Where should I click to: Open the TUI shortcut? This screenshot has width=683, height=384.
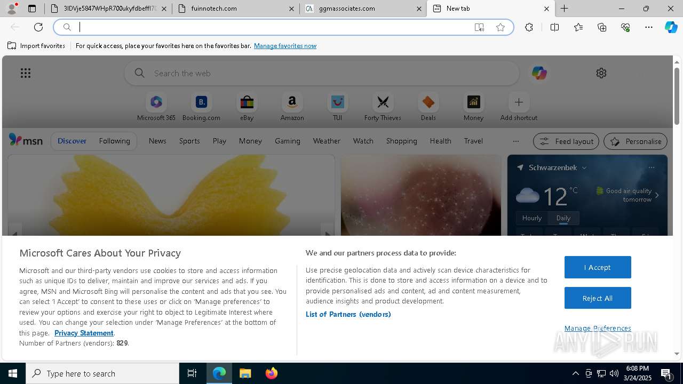[x=337, y=107]
